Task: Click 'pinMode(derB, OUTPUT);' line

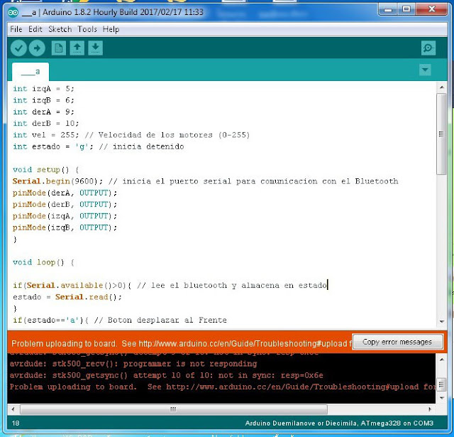Action: point(65,205)
